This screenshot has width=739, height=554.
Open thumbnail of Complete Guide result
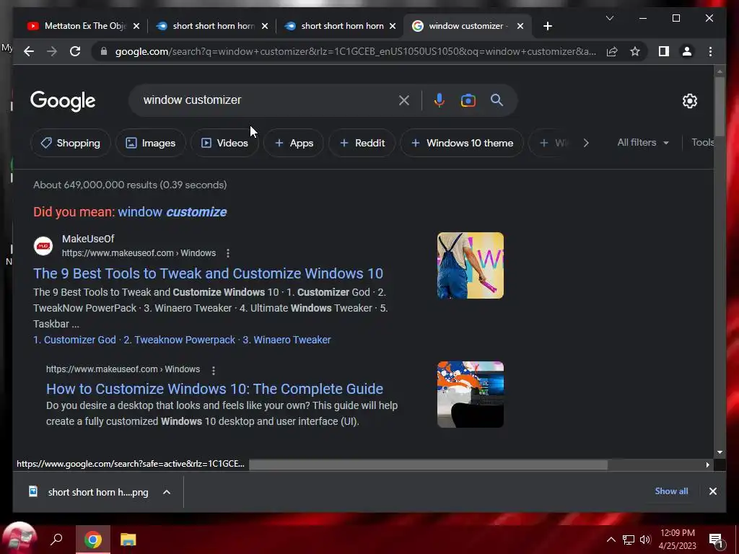471,395
